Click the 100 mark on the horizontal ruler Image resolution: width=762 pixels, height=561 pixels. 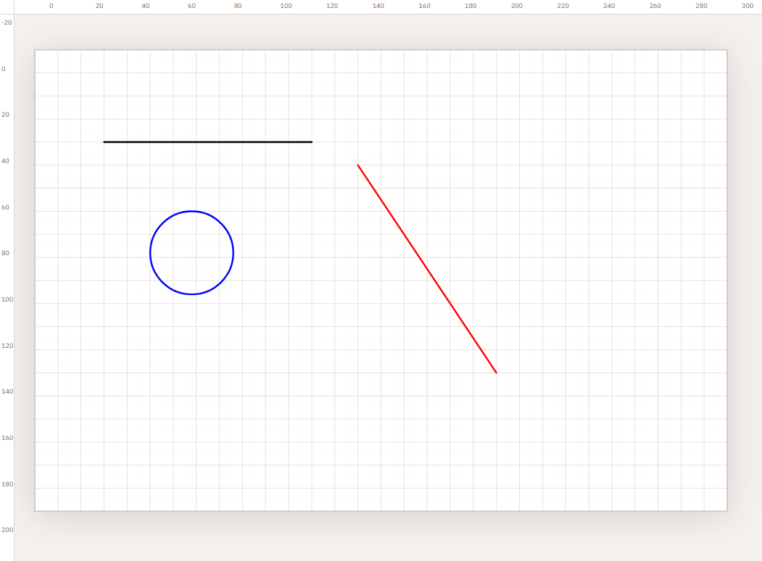tap(286, 6)
